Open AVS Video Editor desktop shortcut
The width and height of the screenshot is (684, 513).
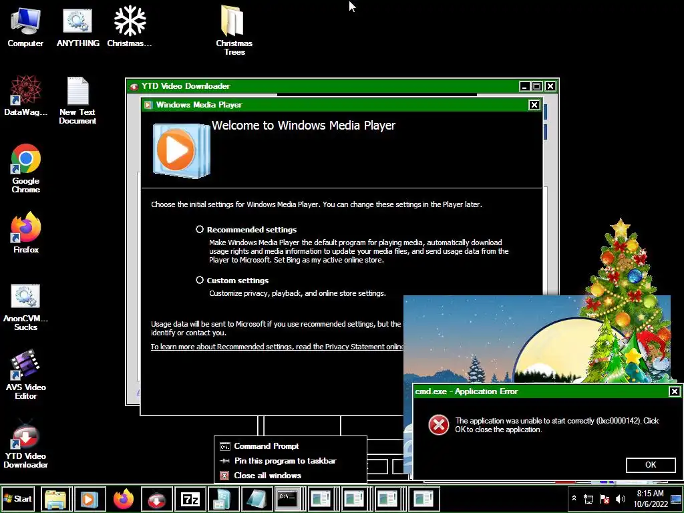point(25,375)
